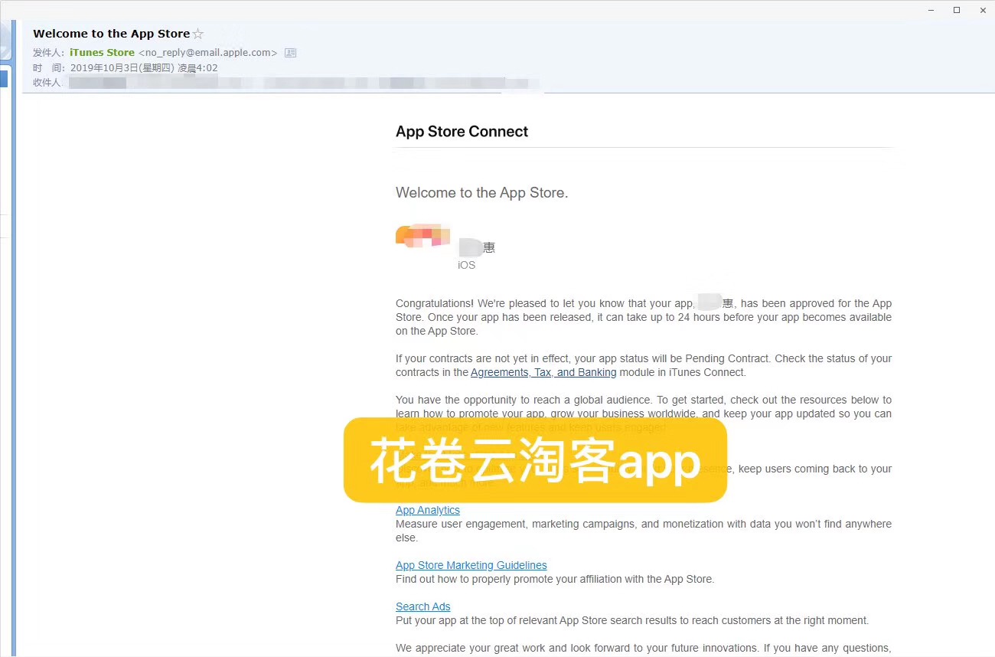Open Agreements, Tax, and Banking link

[543, 372]
